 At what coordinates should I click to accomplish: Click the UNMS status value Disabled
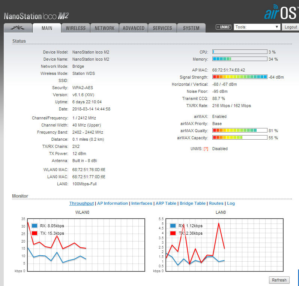click(x=220, y=149)
